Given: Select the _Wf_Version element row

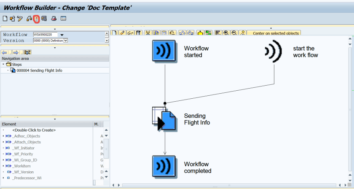Looking at the screenshot, I should [47, 172].
